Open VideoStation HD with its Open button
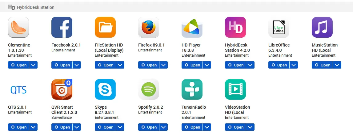The height and width of the screenshot is (135, 353). click(x=235, y=127)
